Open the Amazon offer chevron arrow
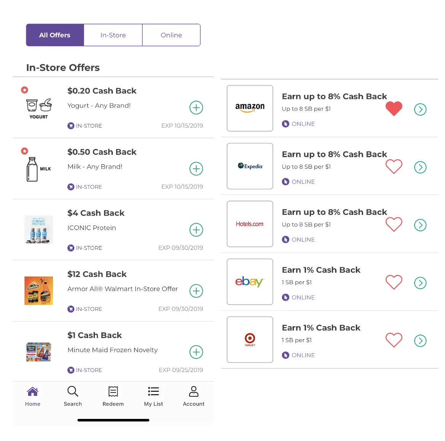This screenshot has width=445, height=441. click(x=420, y=109)
